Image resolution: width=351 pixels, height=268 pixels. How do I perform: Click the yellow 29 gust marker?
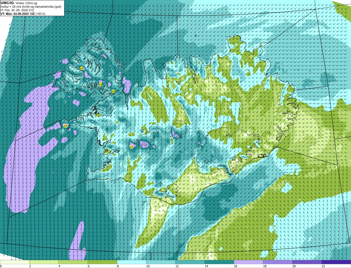click(x=65, y=126)
